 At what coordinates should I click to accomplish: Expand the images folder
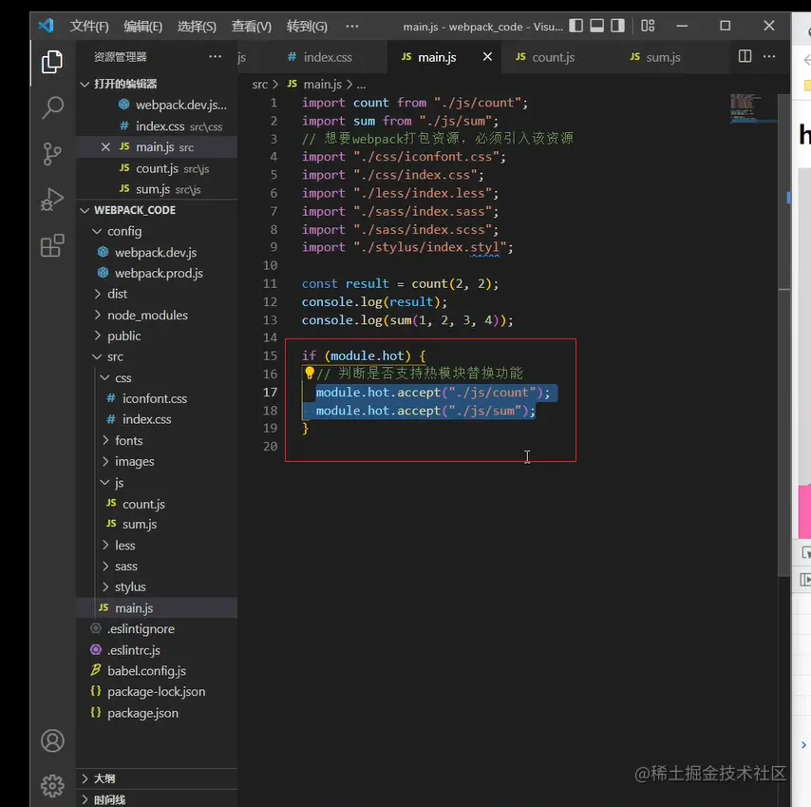point(156,461)
